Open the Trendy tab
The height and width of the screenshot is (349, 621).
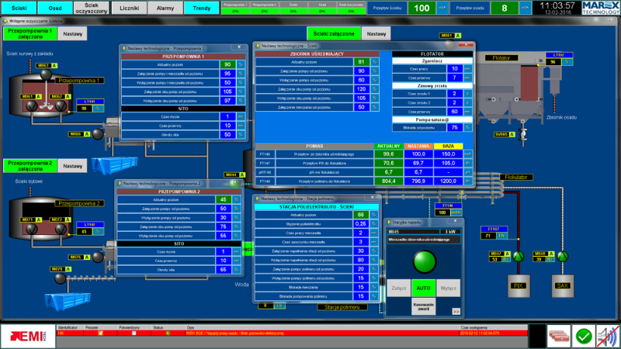click(x=201, y=8)
